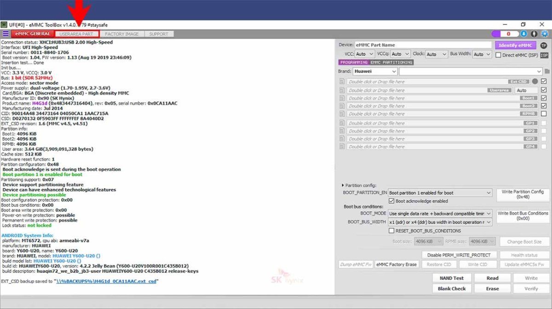
Task: Select the eMMC GENERAL tab
Action: click(32, 34)
